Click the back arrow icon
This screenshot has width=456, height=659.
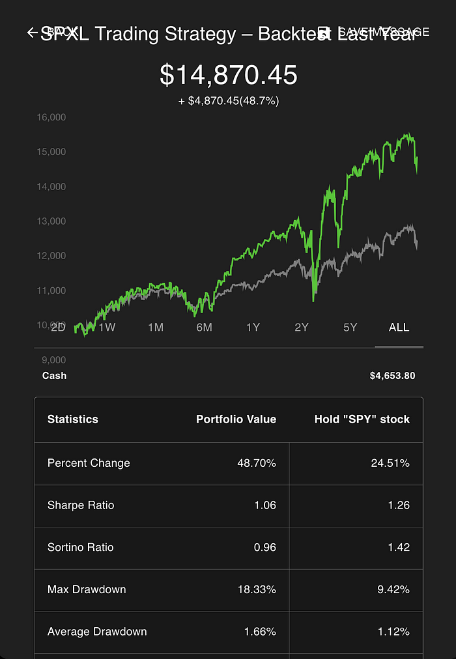click(32, 33)
